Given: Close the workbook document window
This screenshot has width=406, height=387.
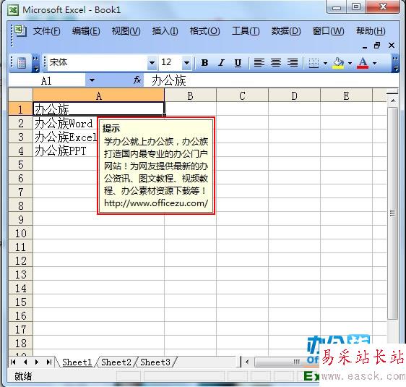Looking at the screenshot, I should click(392, 46).
